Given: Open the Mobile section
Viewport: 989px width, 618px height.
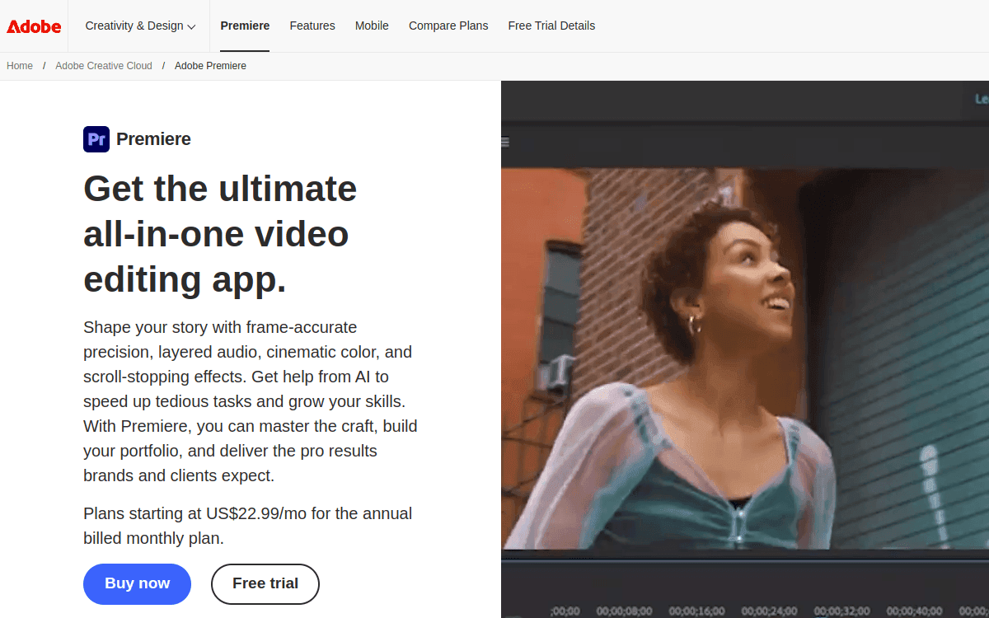Looking at the screenshot, I should pos(372,26).
